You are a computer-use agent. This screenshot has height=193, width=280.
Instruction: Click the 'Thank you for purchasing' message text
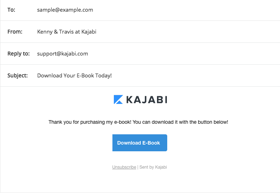click(138, 122)
